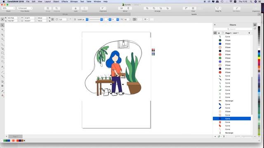Open the Layout menu
This screenshot has width=264, height=148.
click(x=48, y=2)
